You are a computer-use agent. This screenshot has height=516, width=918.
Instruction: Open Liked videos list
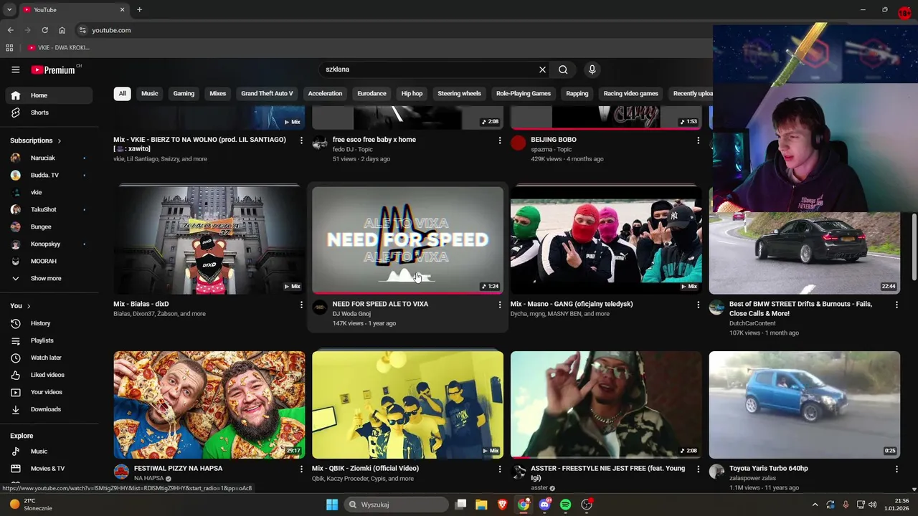[x=49, y=375]
